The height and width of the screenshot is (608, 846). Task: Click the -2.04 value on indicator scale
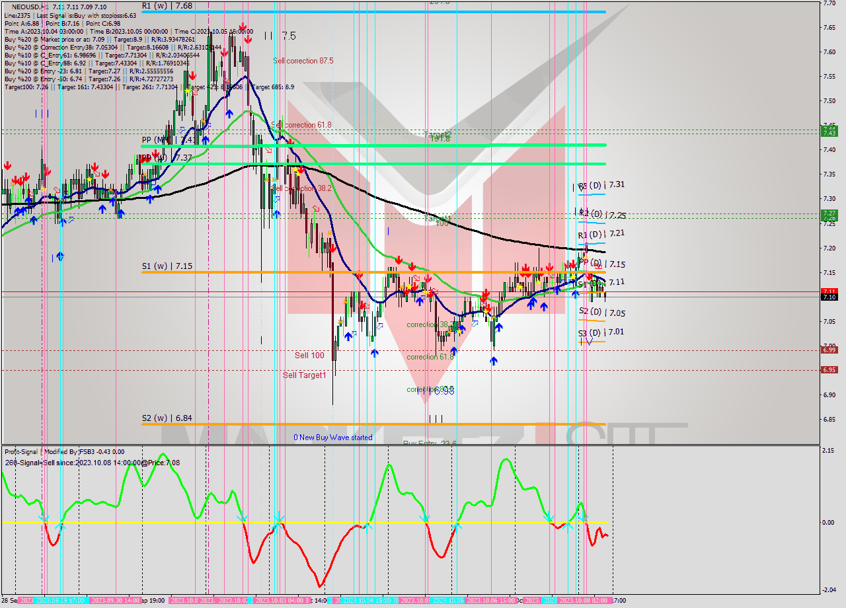[829, 590]
